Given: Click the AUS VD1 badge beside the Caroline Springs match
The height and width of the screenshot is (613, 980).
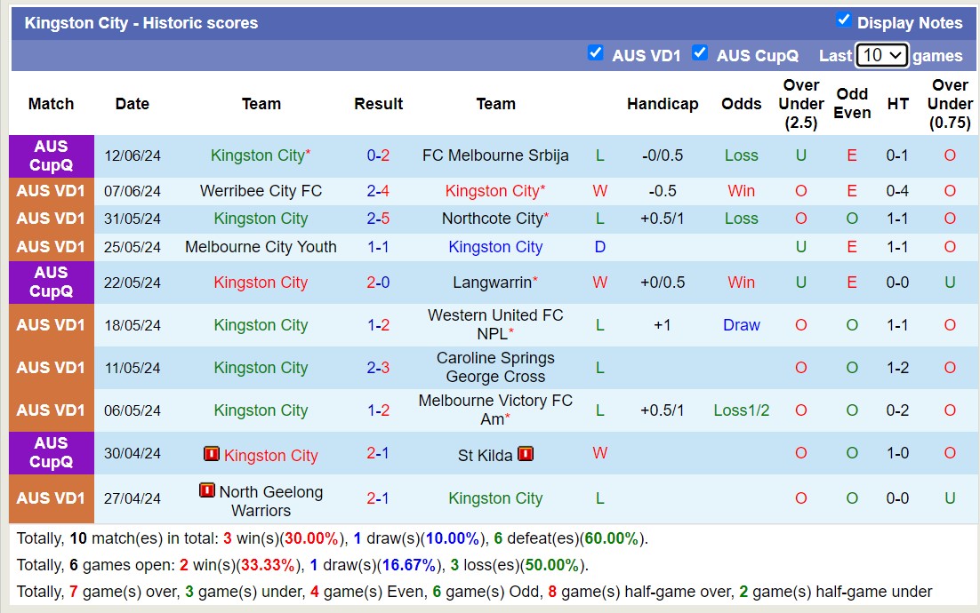Looking at the screenshot, I should pyautogui.click(x=51, y=367).
